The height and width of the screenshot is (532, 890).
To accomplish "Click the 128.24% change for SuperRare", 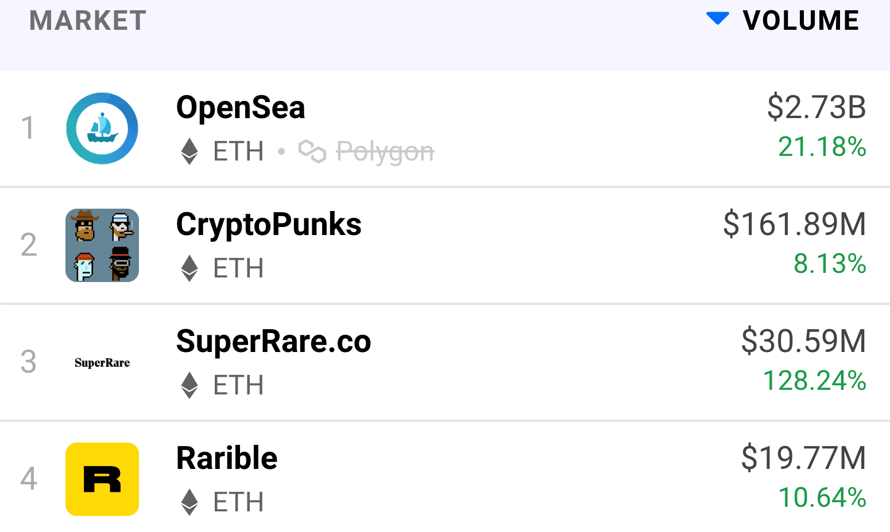I will tap(814, 381).
